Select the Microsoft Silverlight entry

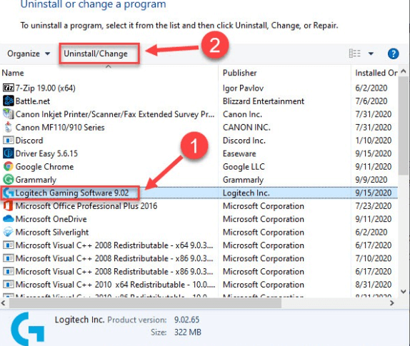(x=52, y=232)
